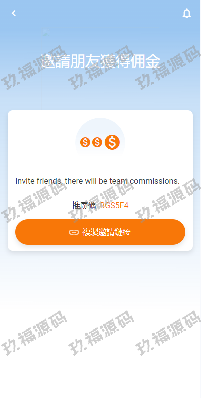
Task: Click the 邀請朋友獲得佣金 heading
Action: pyautogui.click(x=101, y=61)
